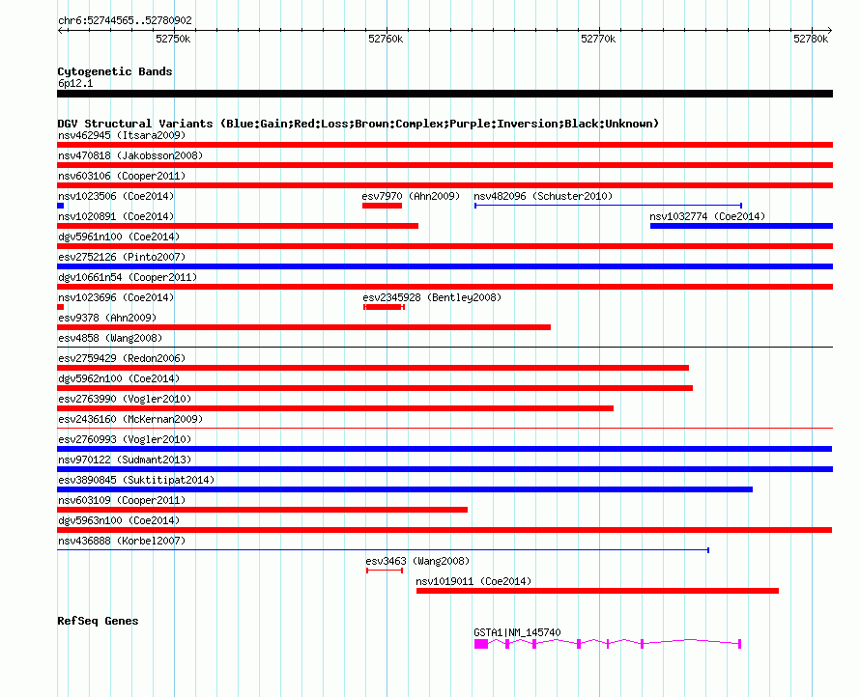Click the ruler's right arrow end
This screenshot has width=860, height=697.
point(829,30)
